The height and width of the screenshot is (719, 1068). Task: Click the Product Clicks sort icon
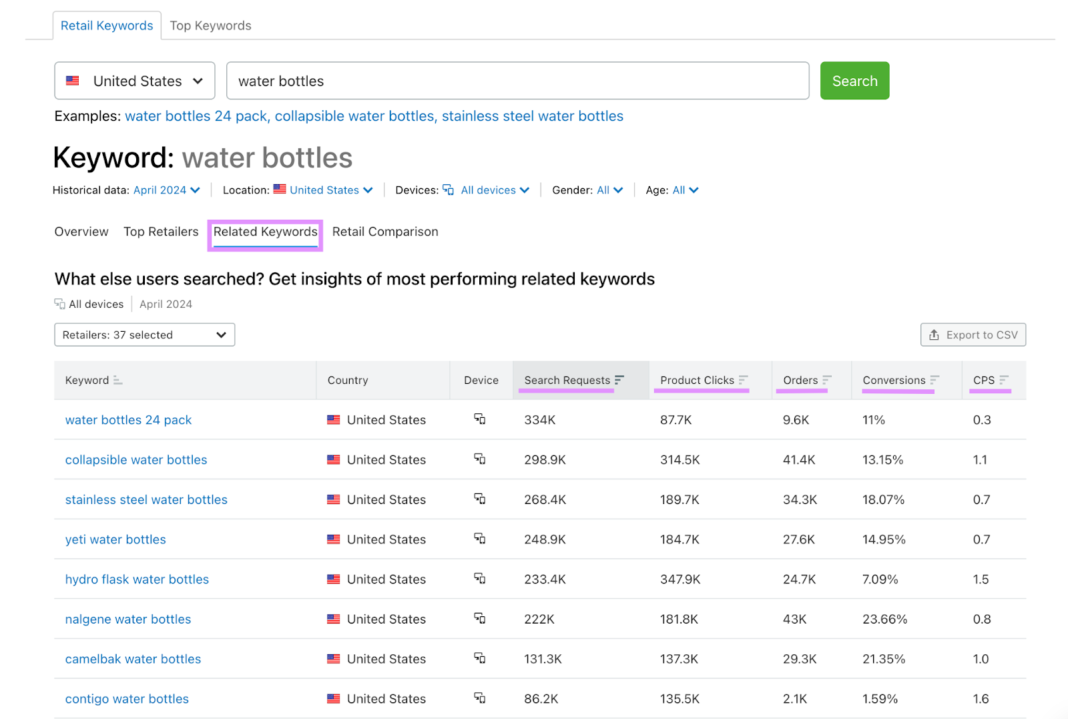[743, 380]
